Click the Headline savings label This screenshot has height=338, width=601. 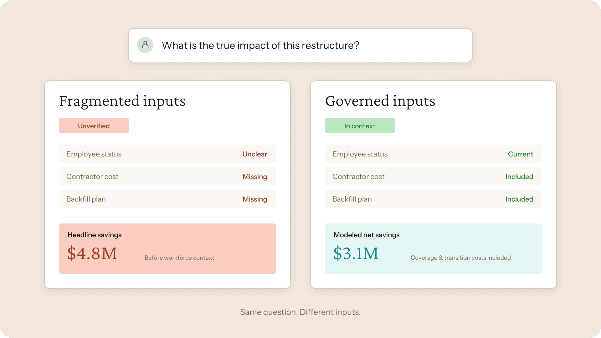95,235
